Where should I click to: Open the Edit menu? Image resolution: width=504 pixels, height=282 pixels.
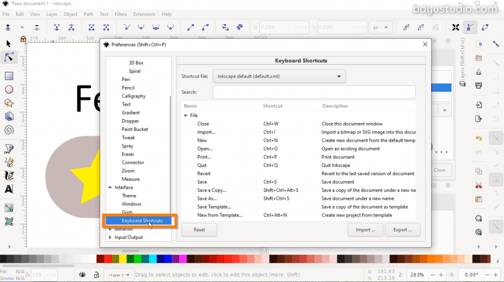(x=20, y=14)
